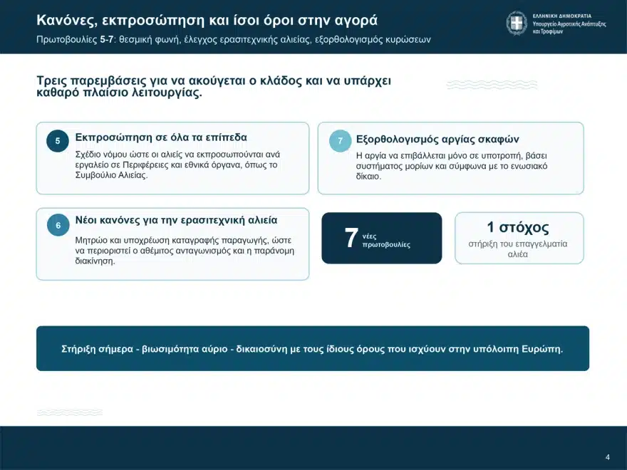This screenshot has height=470, width=627.
Task: Click the 'Σχέδιο νόμου' description text in card 5
Action: pos(177,164)
